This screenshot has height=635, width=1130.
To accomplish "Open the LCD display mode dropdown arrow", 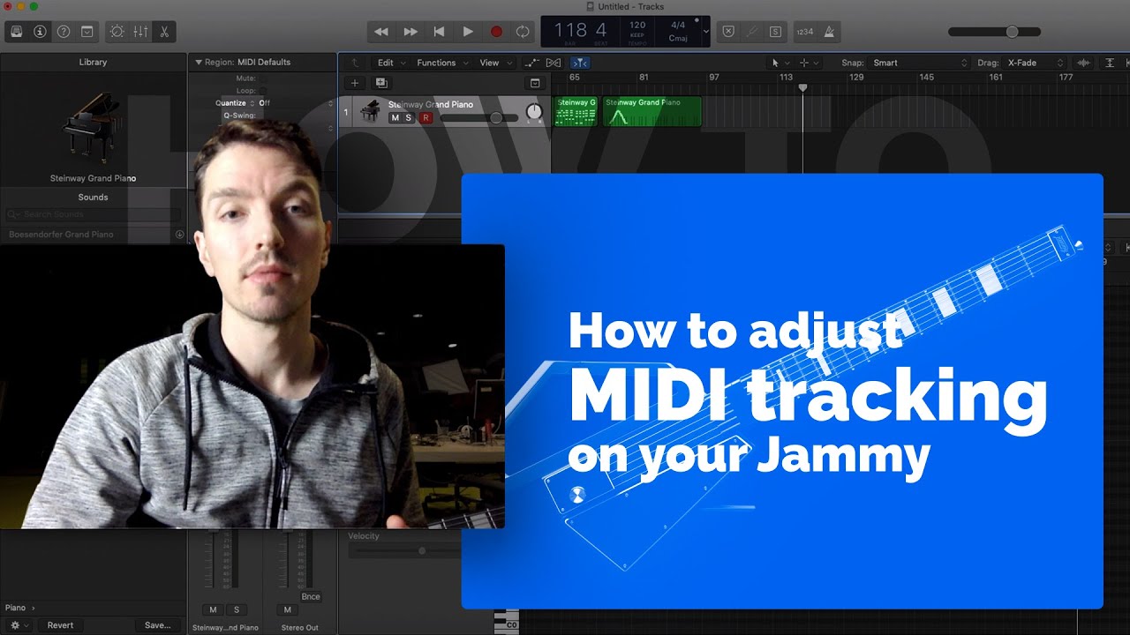I will (705, 32).
